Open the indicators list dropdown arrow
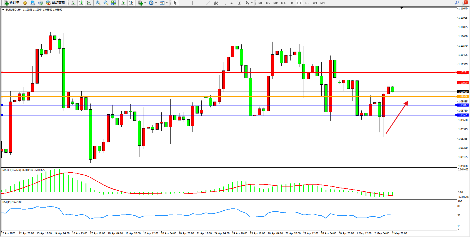Image resolution: width=470 pixels, height=237 pixels. 145,3
